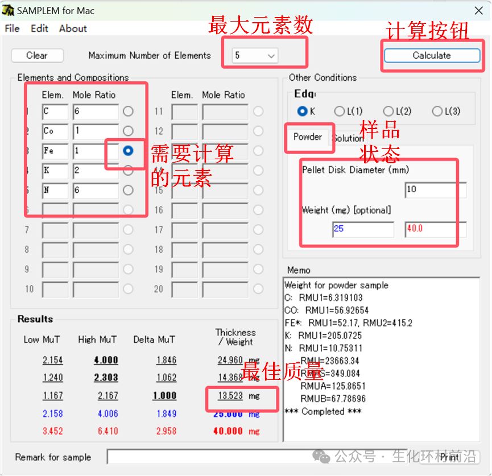Open the About menu

[73, 28]
